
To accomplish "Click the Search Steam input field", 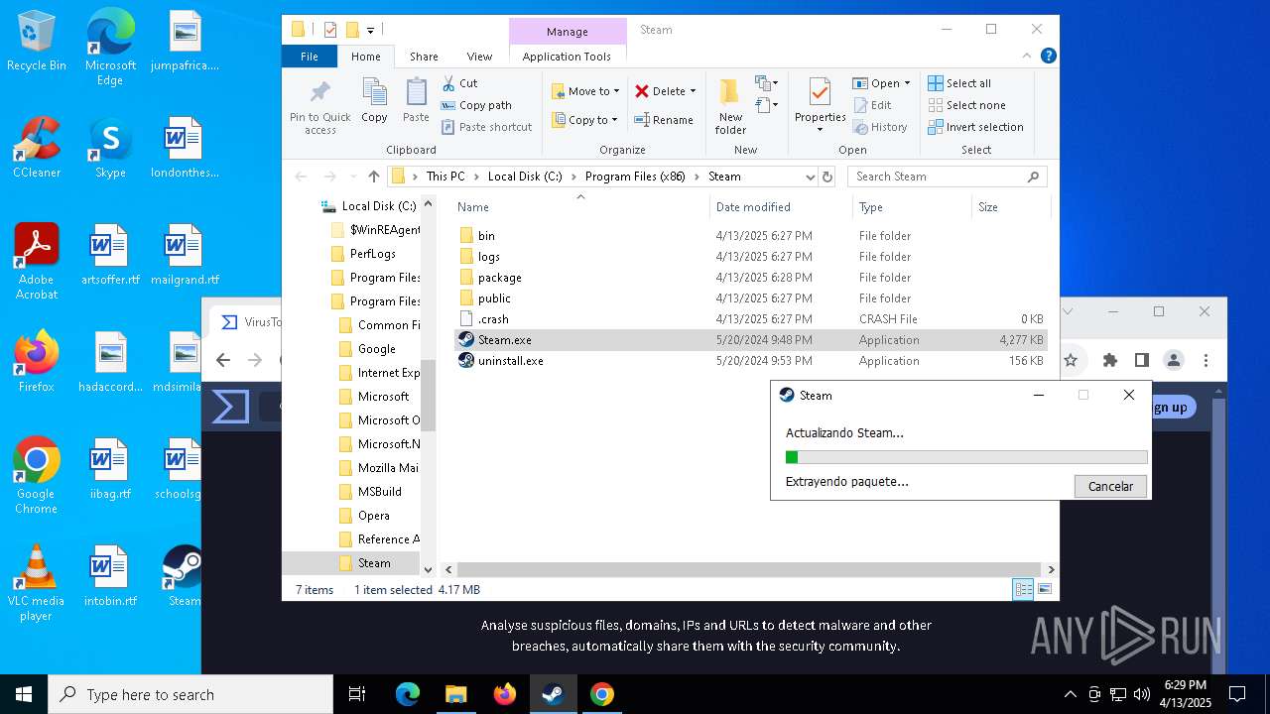I will pos(947,177).
